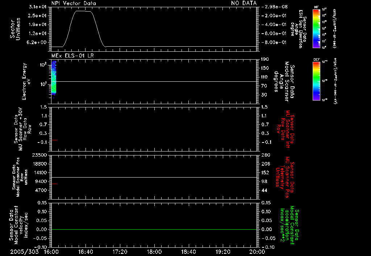Click the 'Electron Energy eV' axis title
The height and width of the screenshot is (256, 371).
coord(26,81)
